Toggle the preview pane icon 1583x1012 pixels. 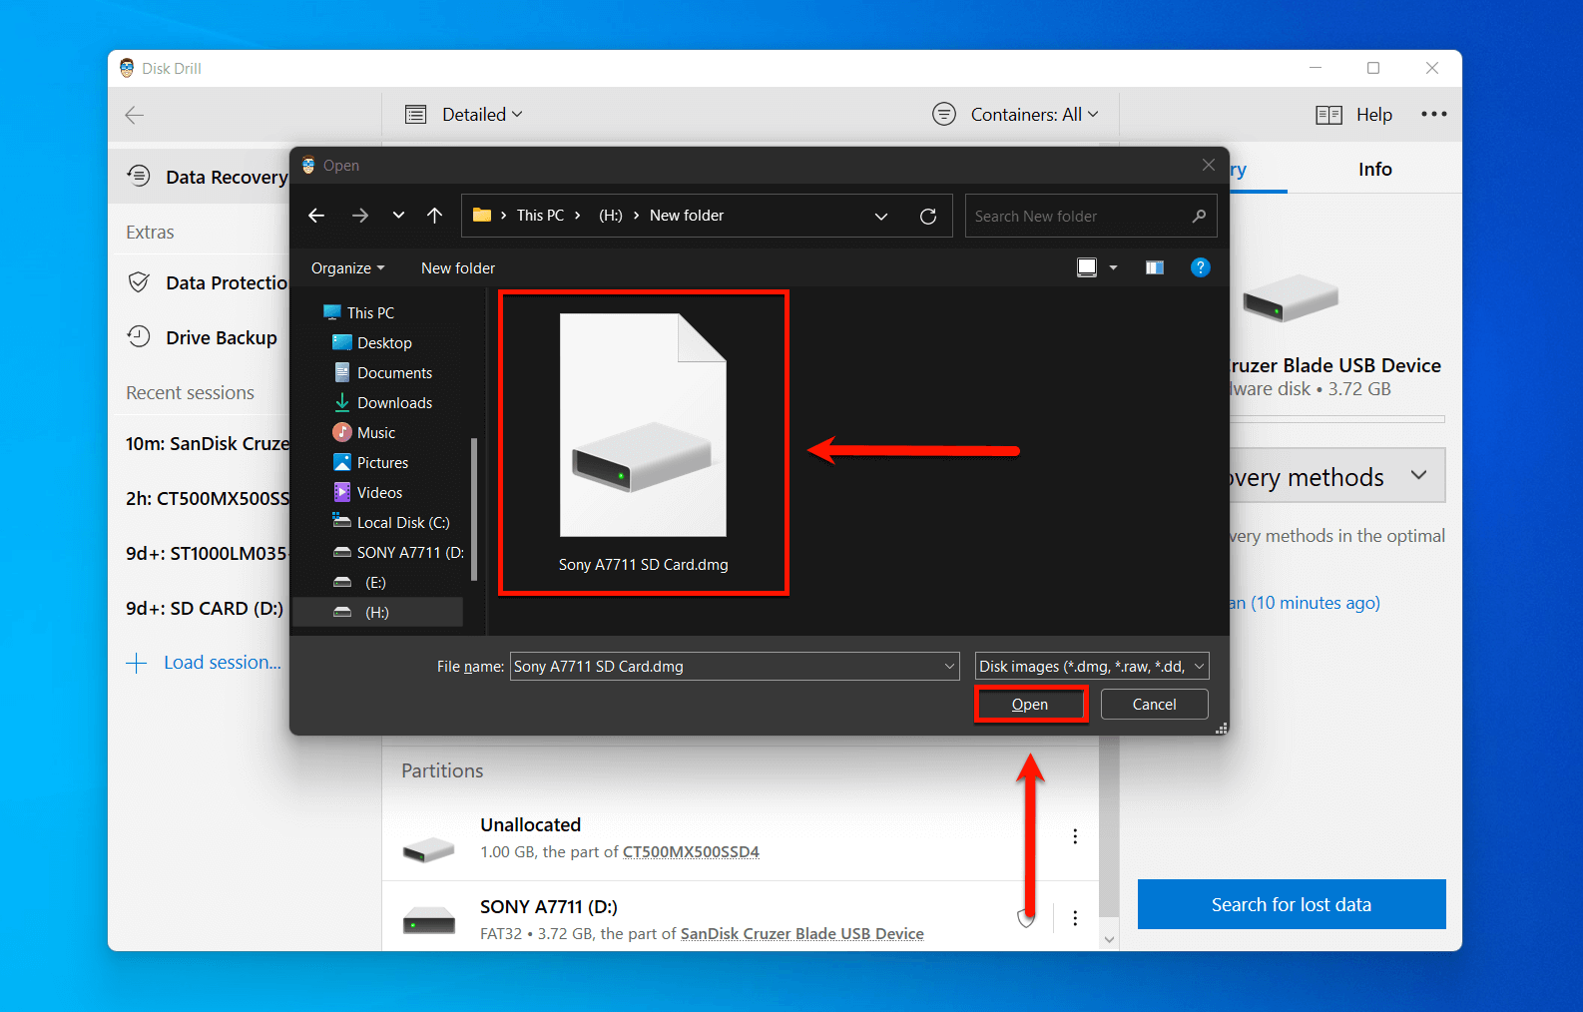coord(1155,267)
